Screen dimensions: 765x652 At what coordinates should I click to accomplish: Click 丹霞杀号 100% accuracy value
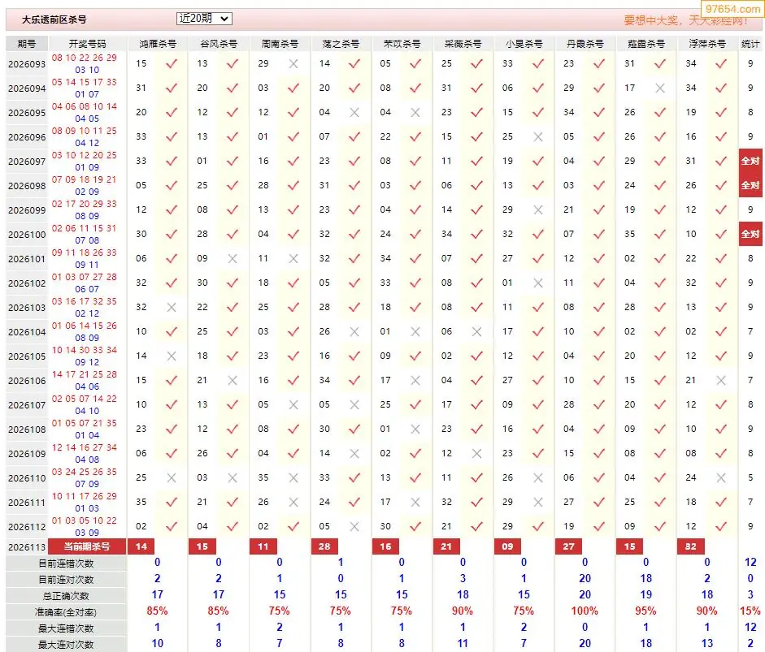(x=585, y=611)
